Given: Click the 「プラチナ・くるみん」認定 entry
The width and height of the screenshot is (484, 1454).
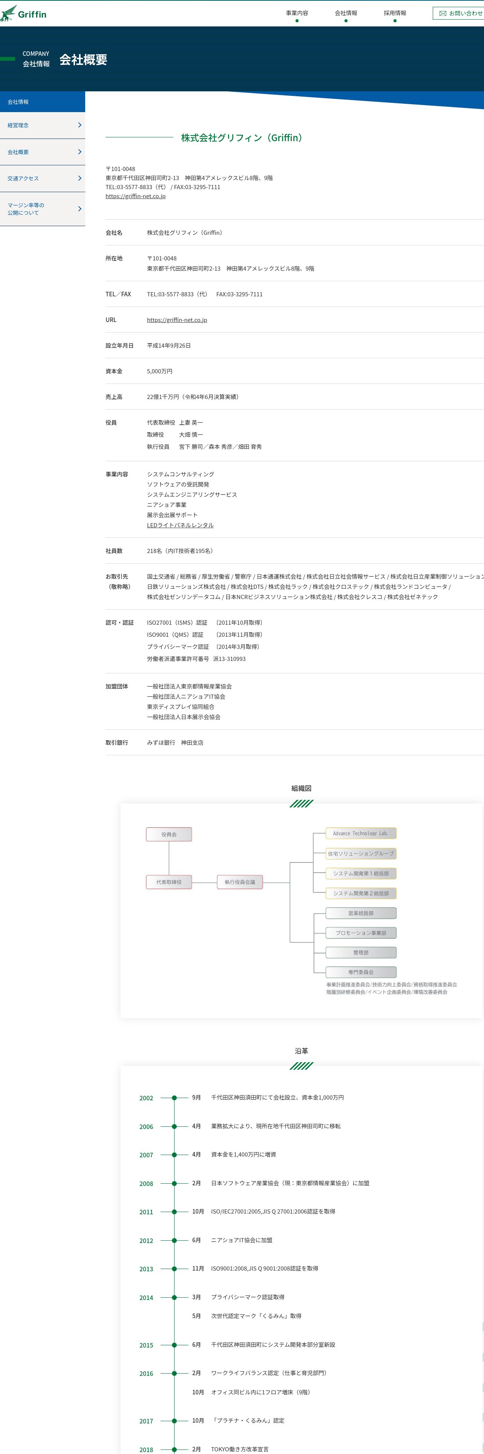Looking at the screenshot, I should pos(248,1421).
